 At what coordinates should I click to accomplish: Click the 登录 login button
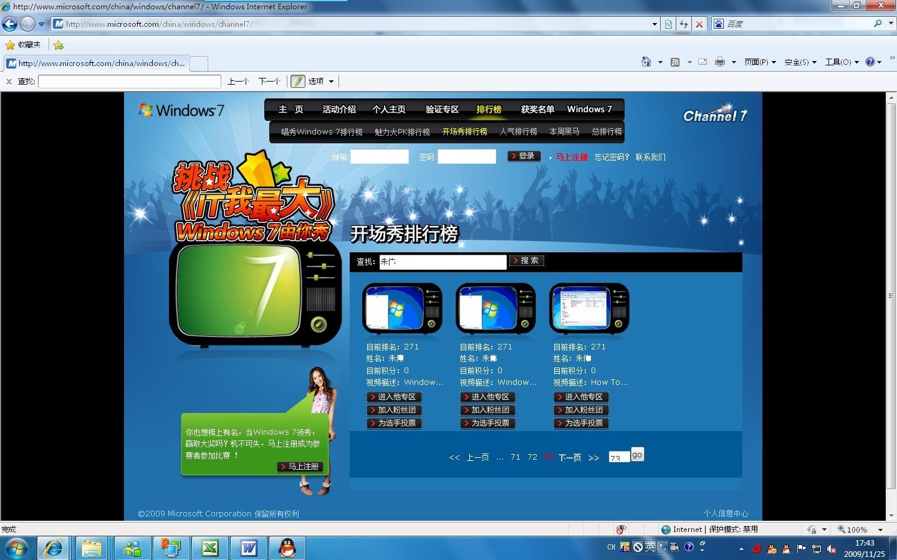(x=524, y=156)
